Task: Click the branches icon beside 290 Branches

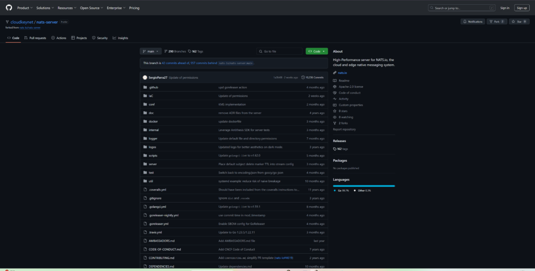Action: [x=166, y=51]
